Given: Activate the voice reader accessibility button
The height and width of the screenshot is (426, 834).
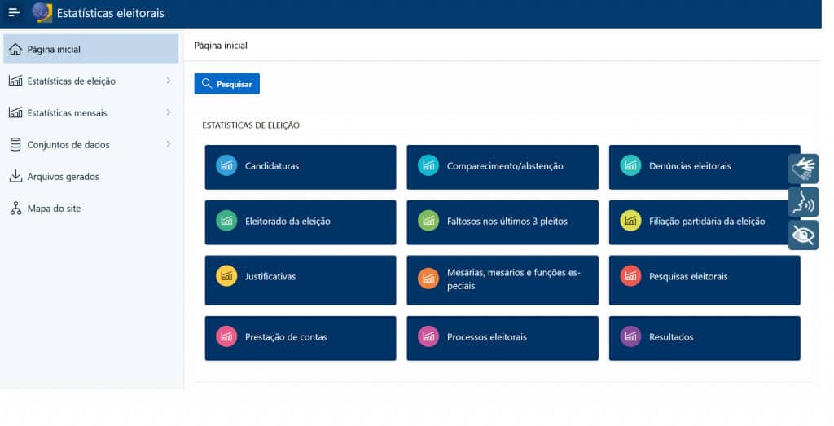Looking at the screenshot, I should [803, 202].
